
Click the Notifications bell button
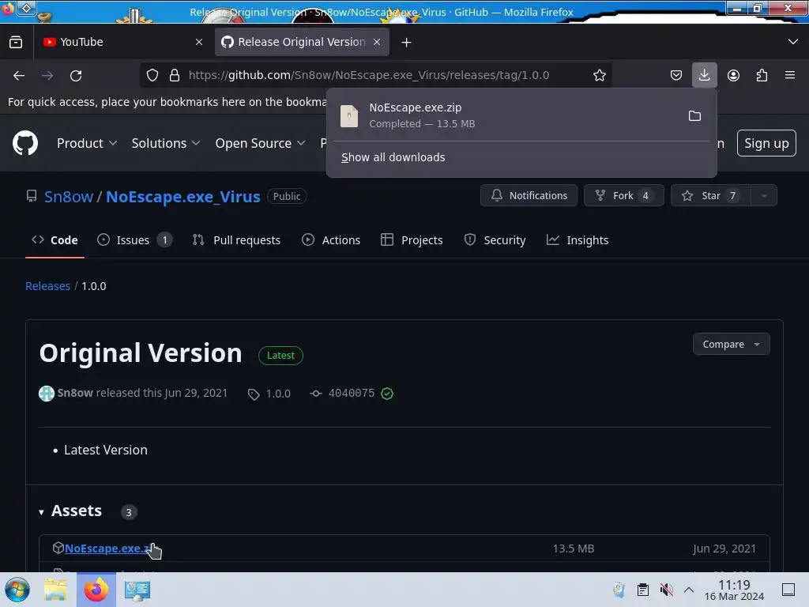[x=529, y=196]
